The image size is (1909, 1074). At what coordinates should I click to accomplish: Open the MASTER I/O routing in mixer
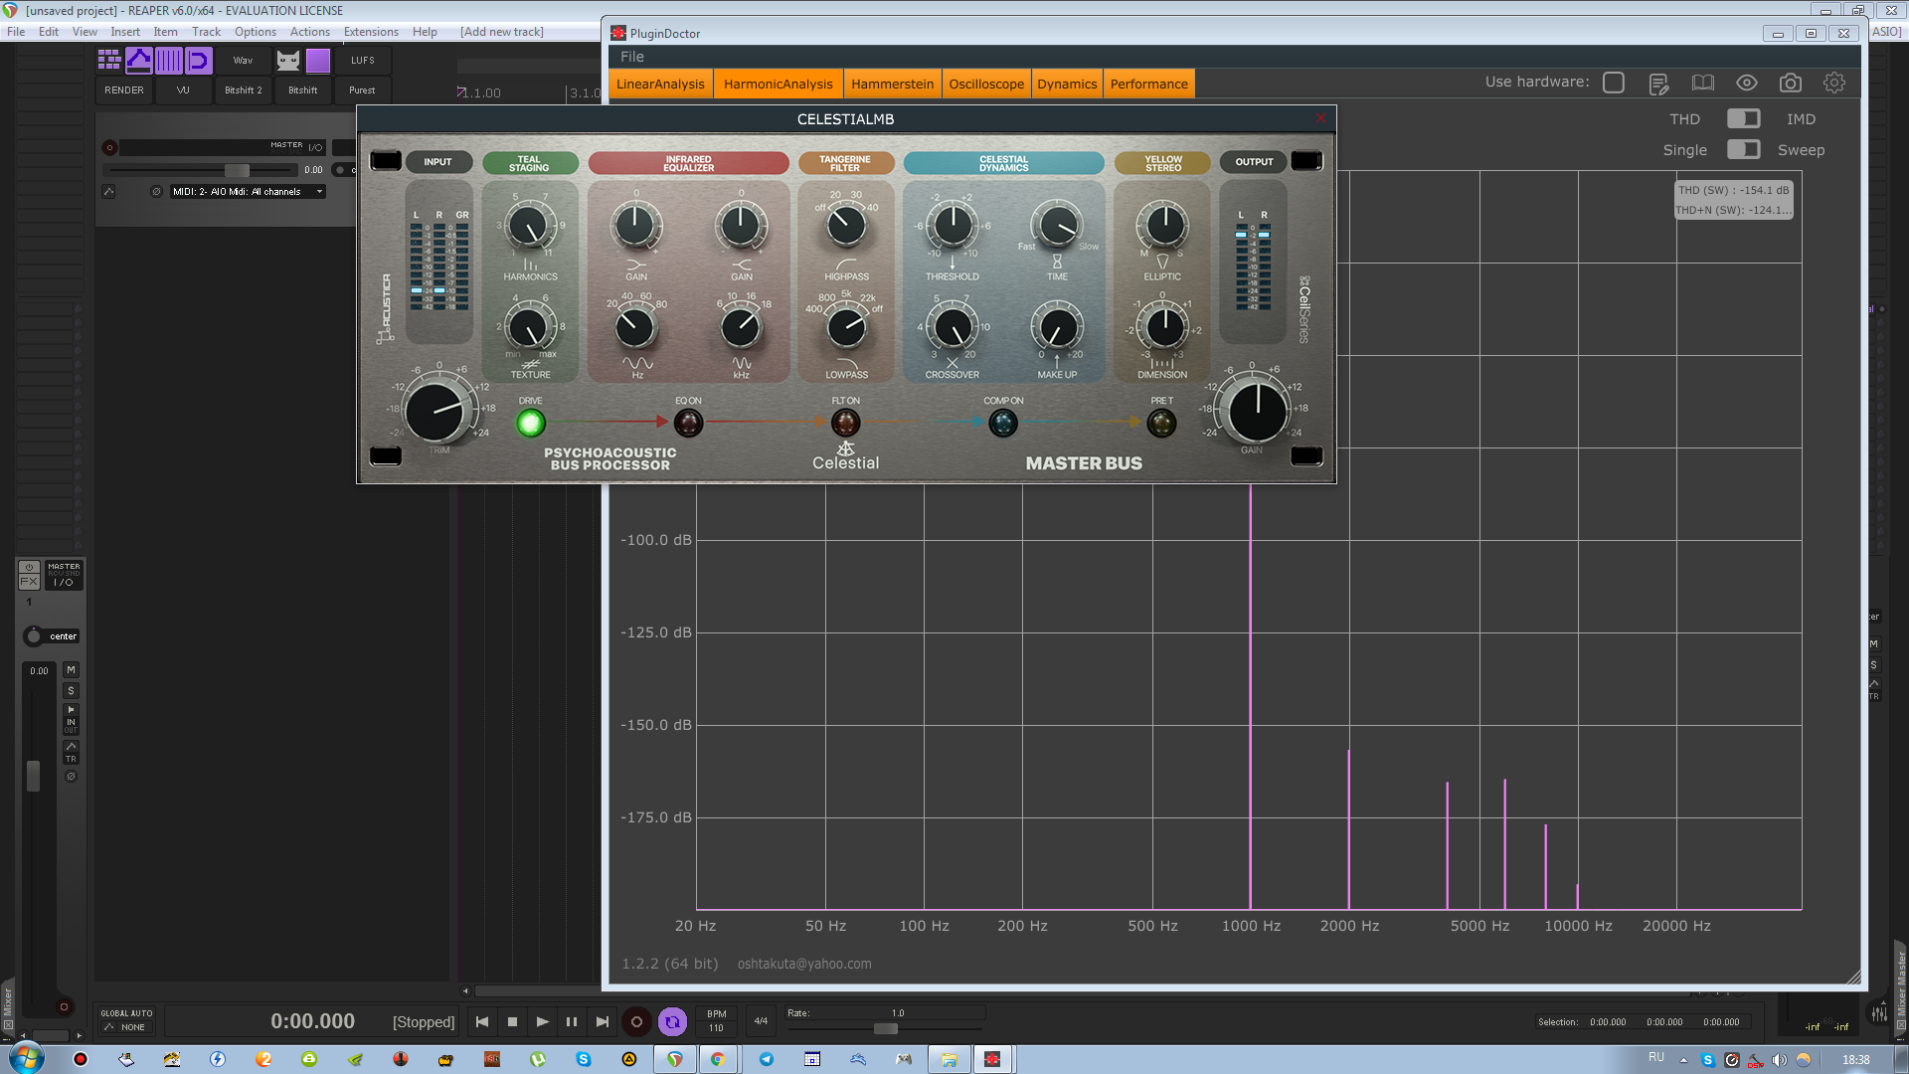(64, 575)
